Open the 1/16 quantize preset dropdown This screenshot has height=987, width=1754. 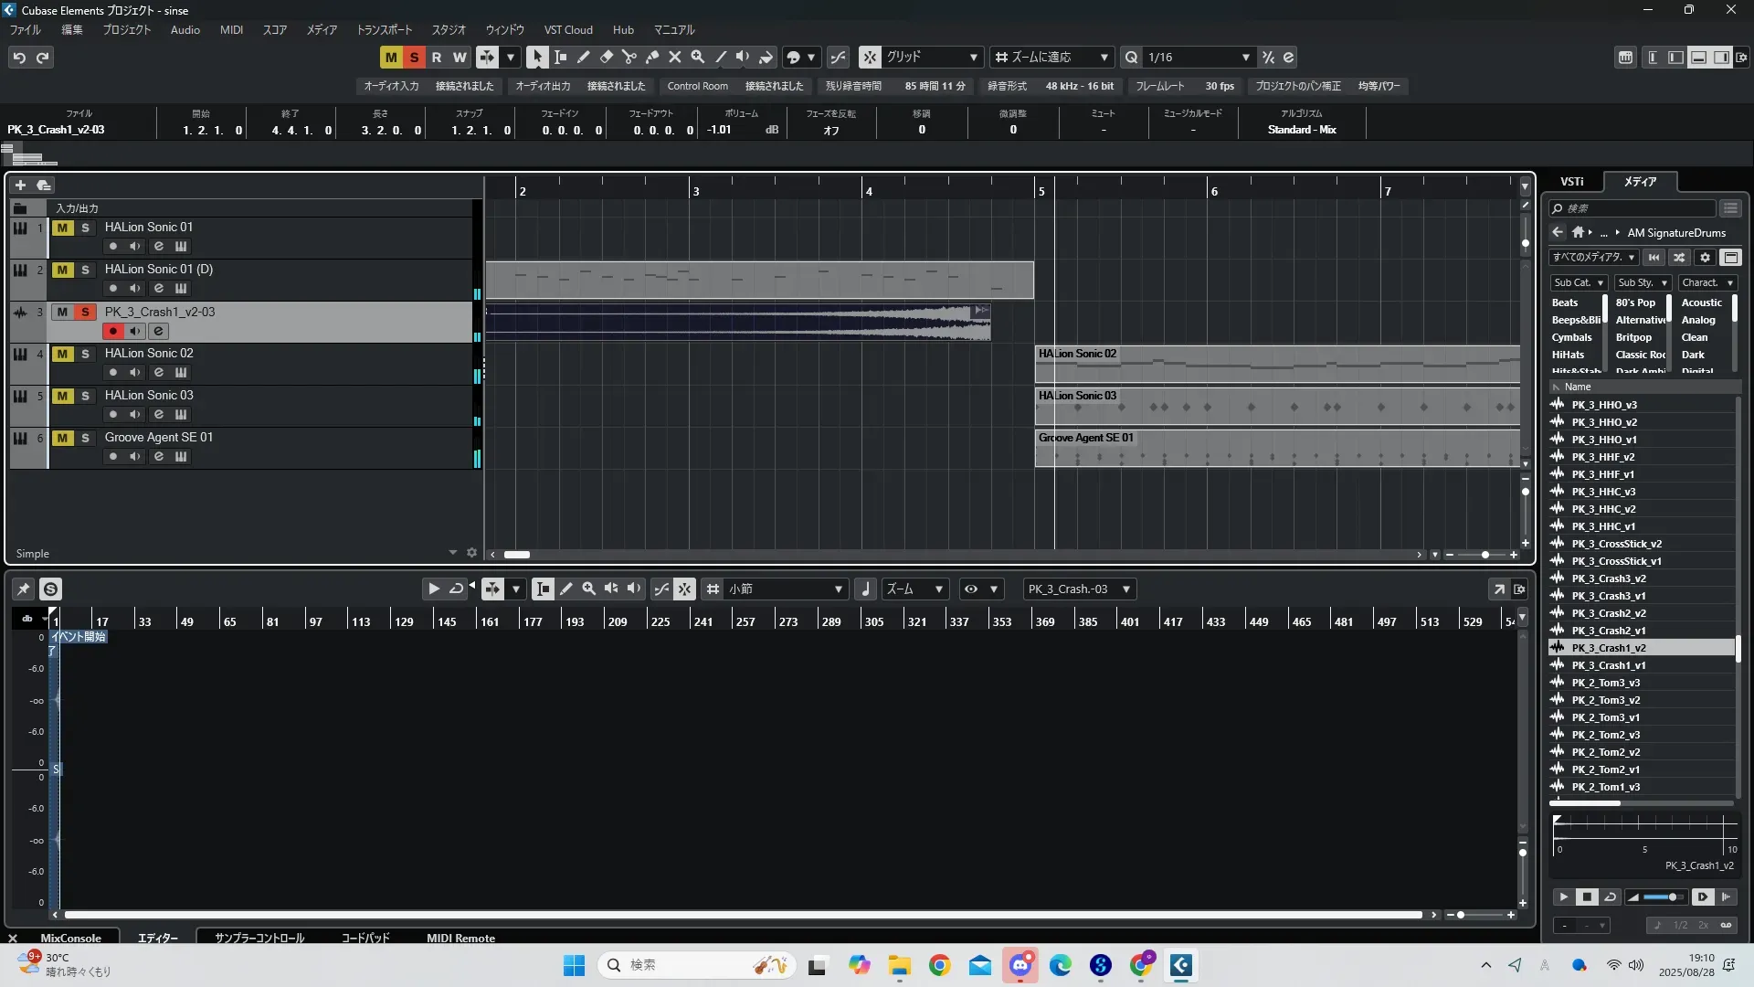click(1245, 57)
